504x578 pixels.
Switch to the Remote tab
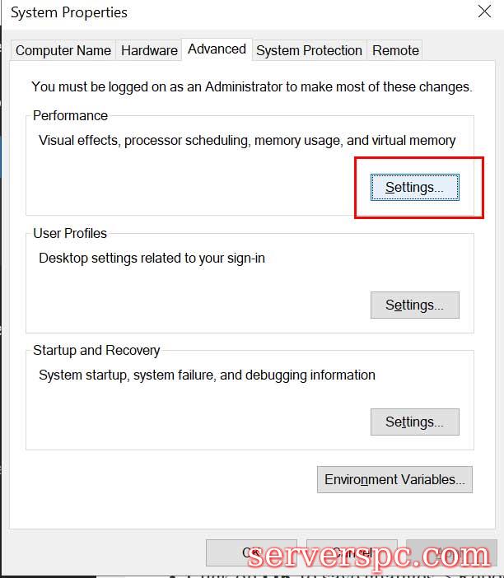point(395,50)
